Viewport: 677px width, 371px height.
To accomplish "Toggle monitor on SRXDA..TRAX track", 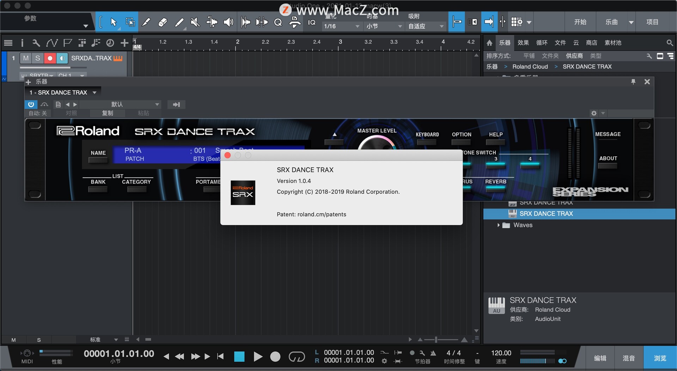I will [x=62, y=58].
